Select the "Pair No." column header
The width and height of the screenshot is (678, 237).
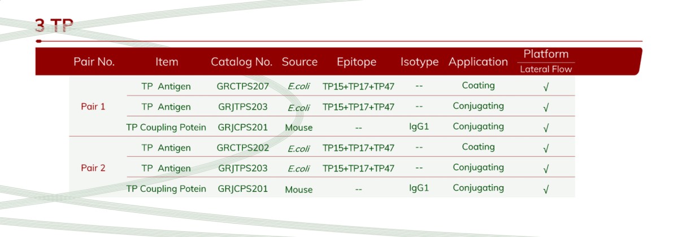pos(94,62)
